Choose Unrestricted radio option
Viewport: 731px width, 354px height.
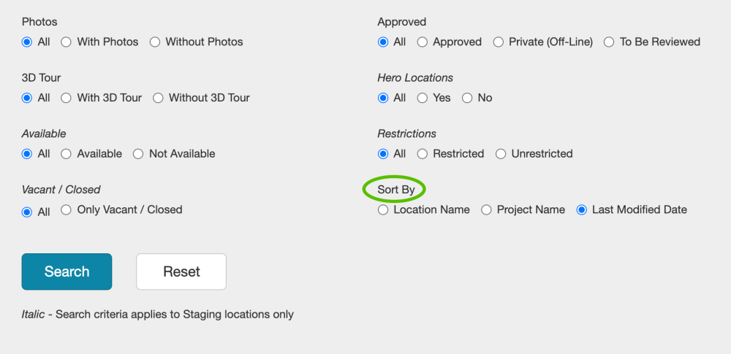pyautogui.click(x=501, y=154)
